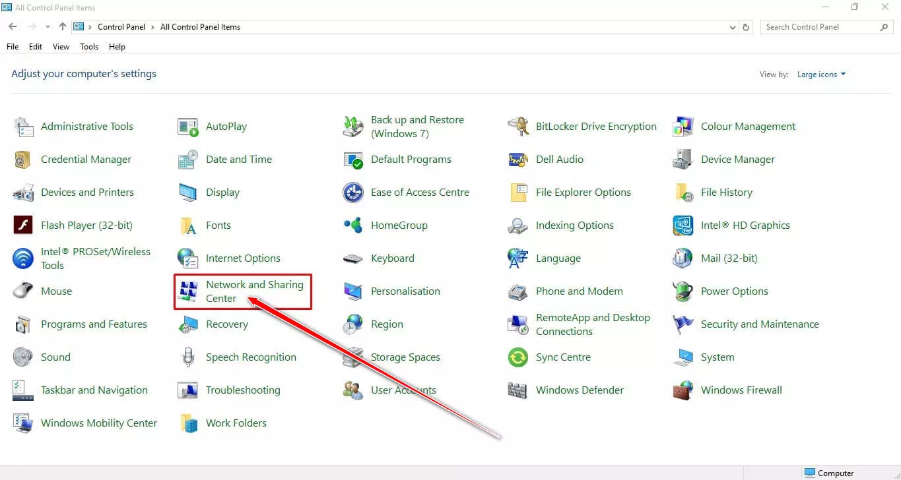Refresh the Control Panel view
Viewport: 901px width, 480px height.
click(747, 27)
